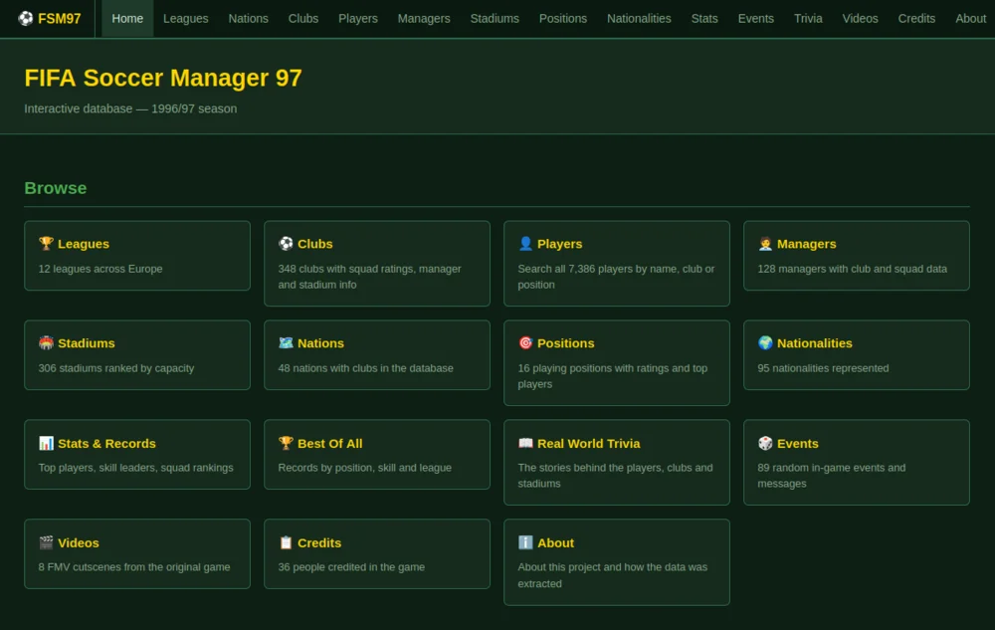Click the target icon on Positions card

pyautogui.click(x=525, y=343)
